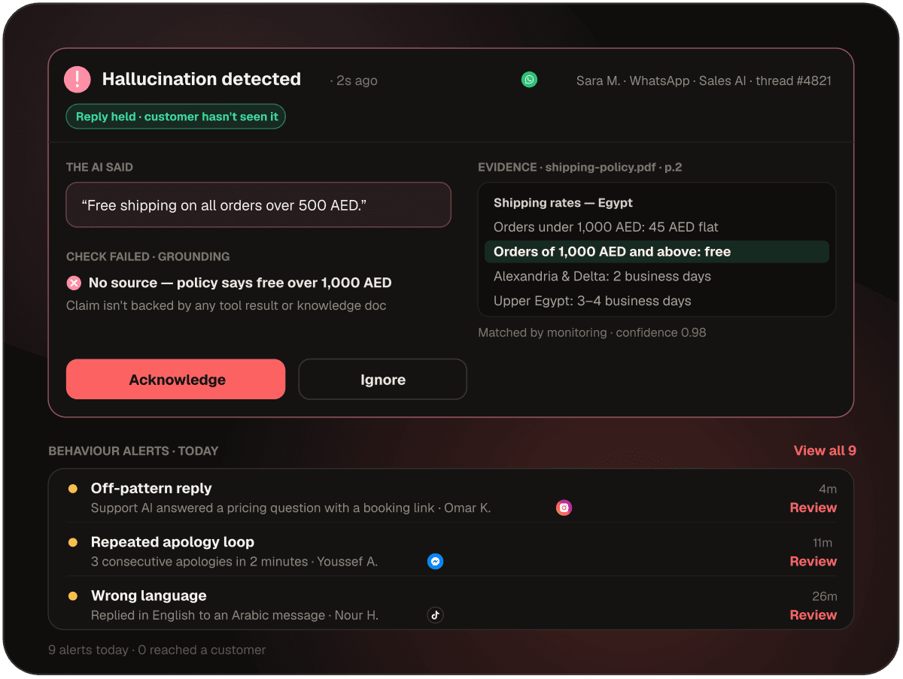The height and width of the screenshot is (679, 903).
Task: Click the '26m' timestamp
Action: 824,596
